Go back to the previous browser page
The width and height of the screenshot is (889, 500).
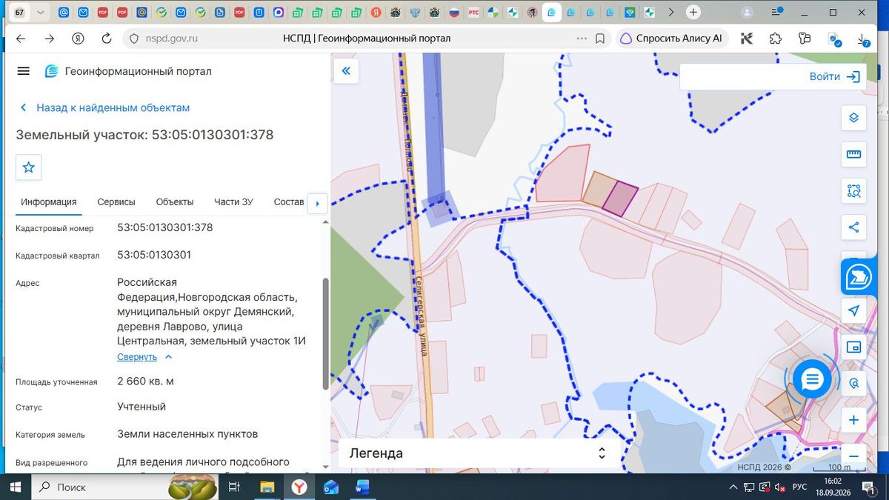pos(21,39)
